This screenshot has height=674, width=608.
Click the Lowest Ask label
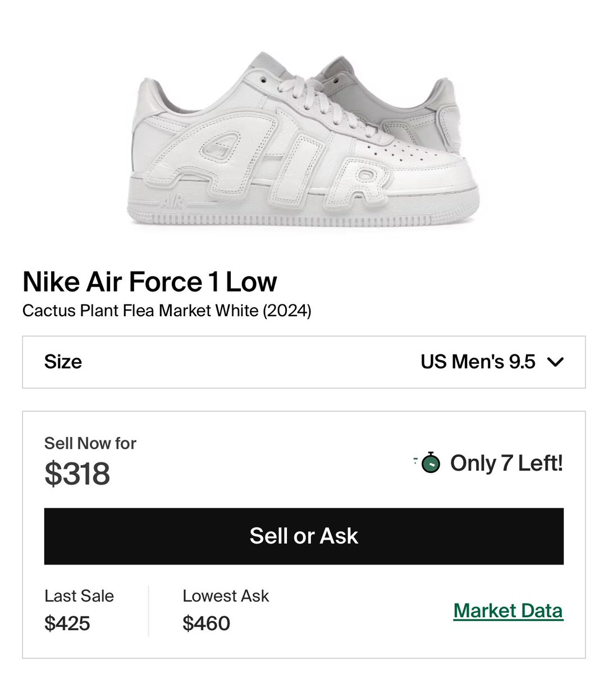(226, 596)
